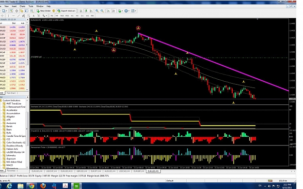This screenshot has height=189, width=303.
Task: Select the Text label tool
Action: click(x=33, y=16)
